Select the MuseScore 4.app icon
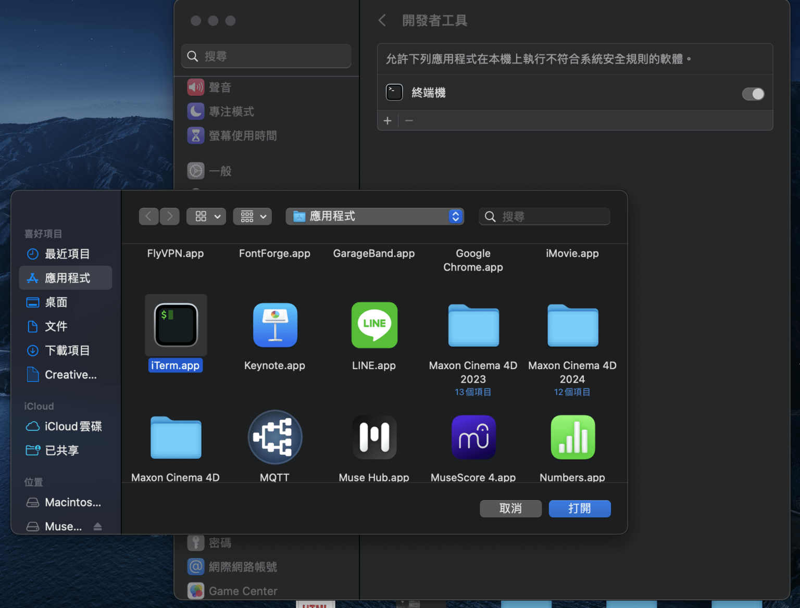The height and width of the screenshot is (608, 800). pos(473,437)
